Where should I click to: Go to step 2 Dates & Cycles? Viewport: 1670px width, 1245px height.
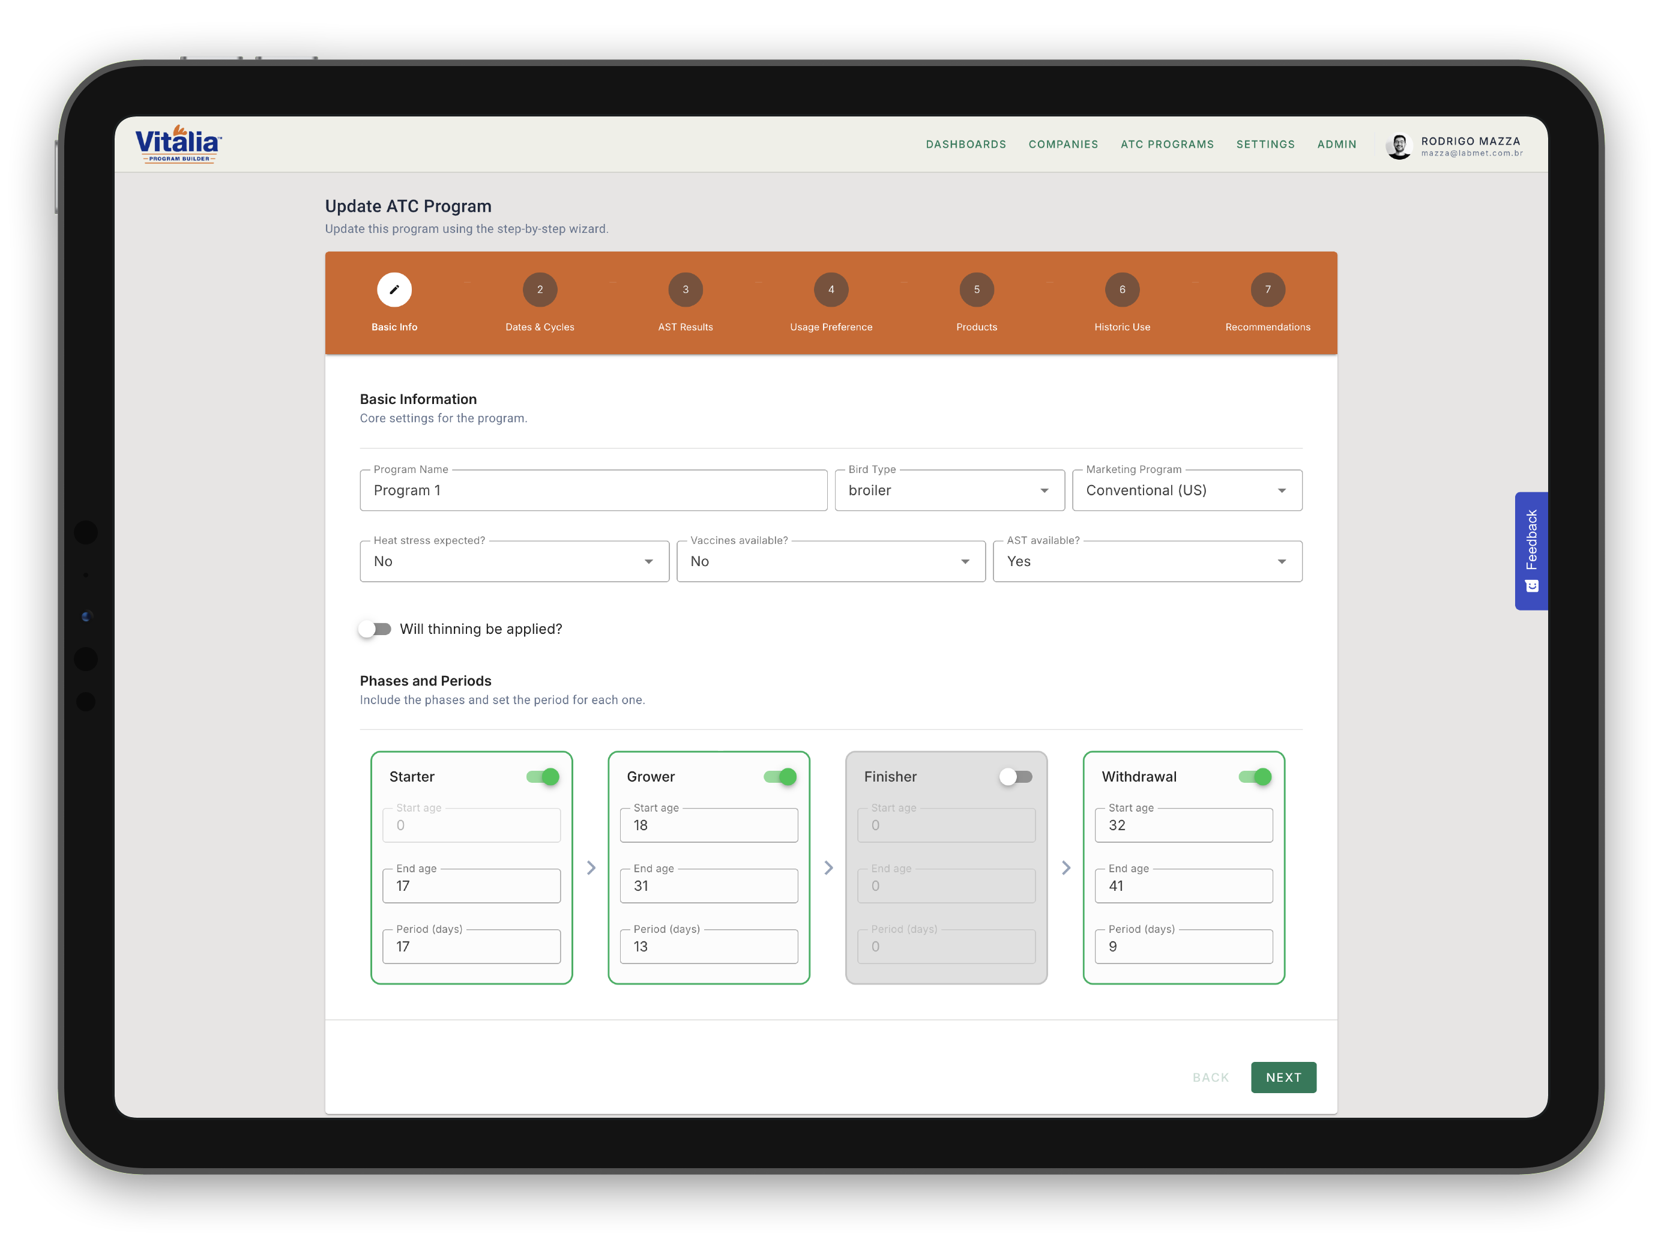pos(540,289)
